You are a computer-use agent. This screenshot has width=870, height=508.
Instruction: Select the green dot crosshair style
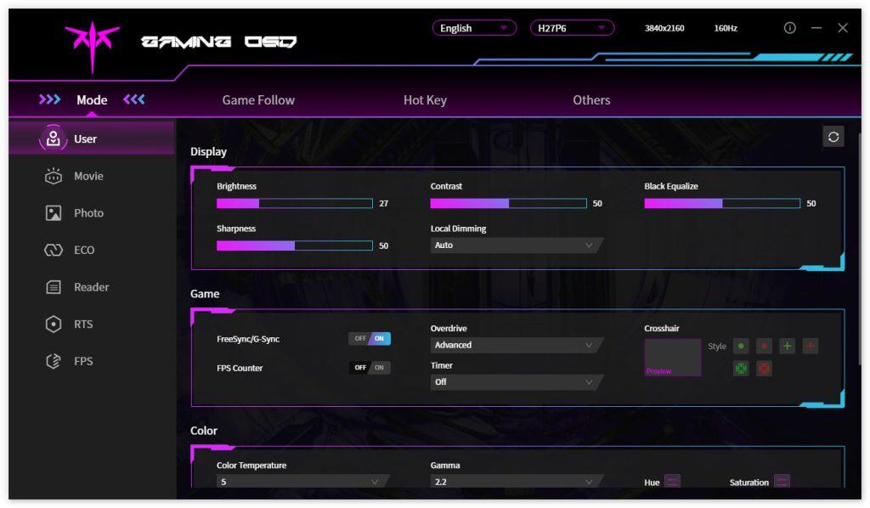point(741,346)
